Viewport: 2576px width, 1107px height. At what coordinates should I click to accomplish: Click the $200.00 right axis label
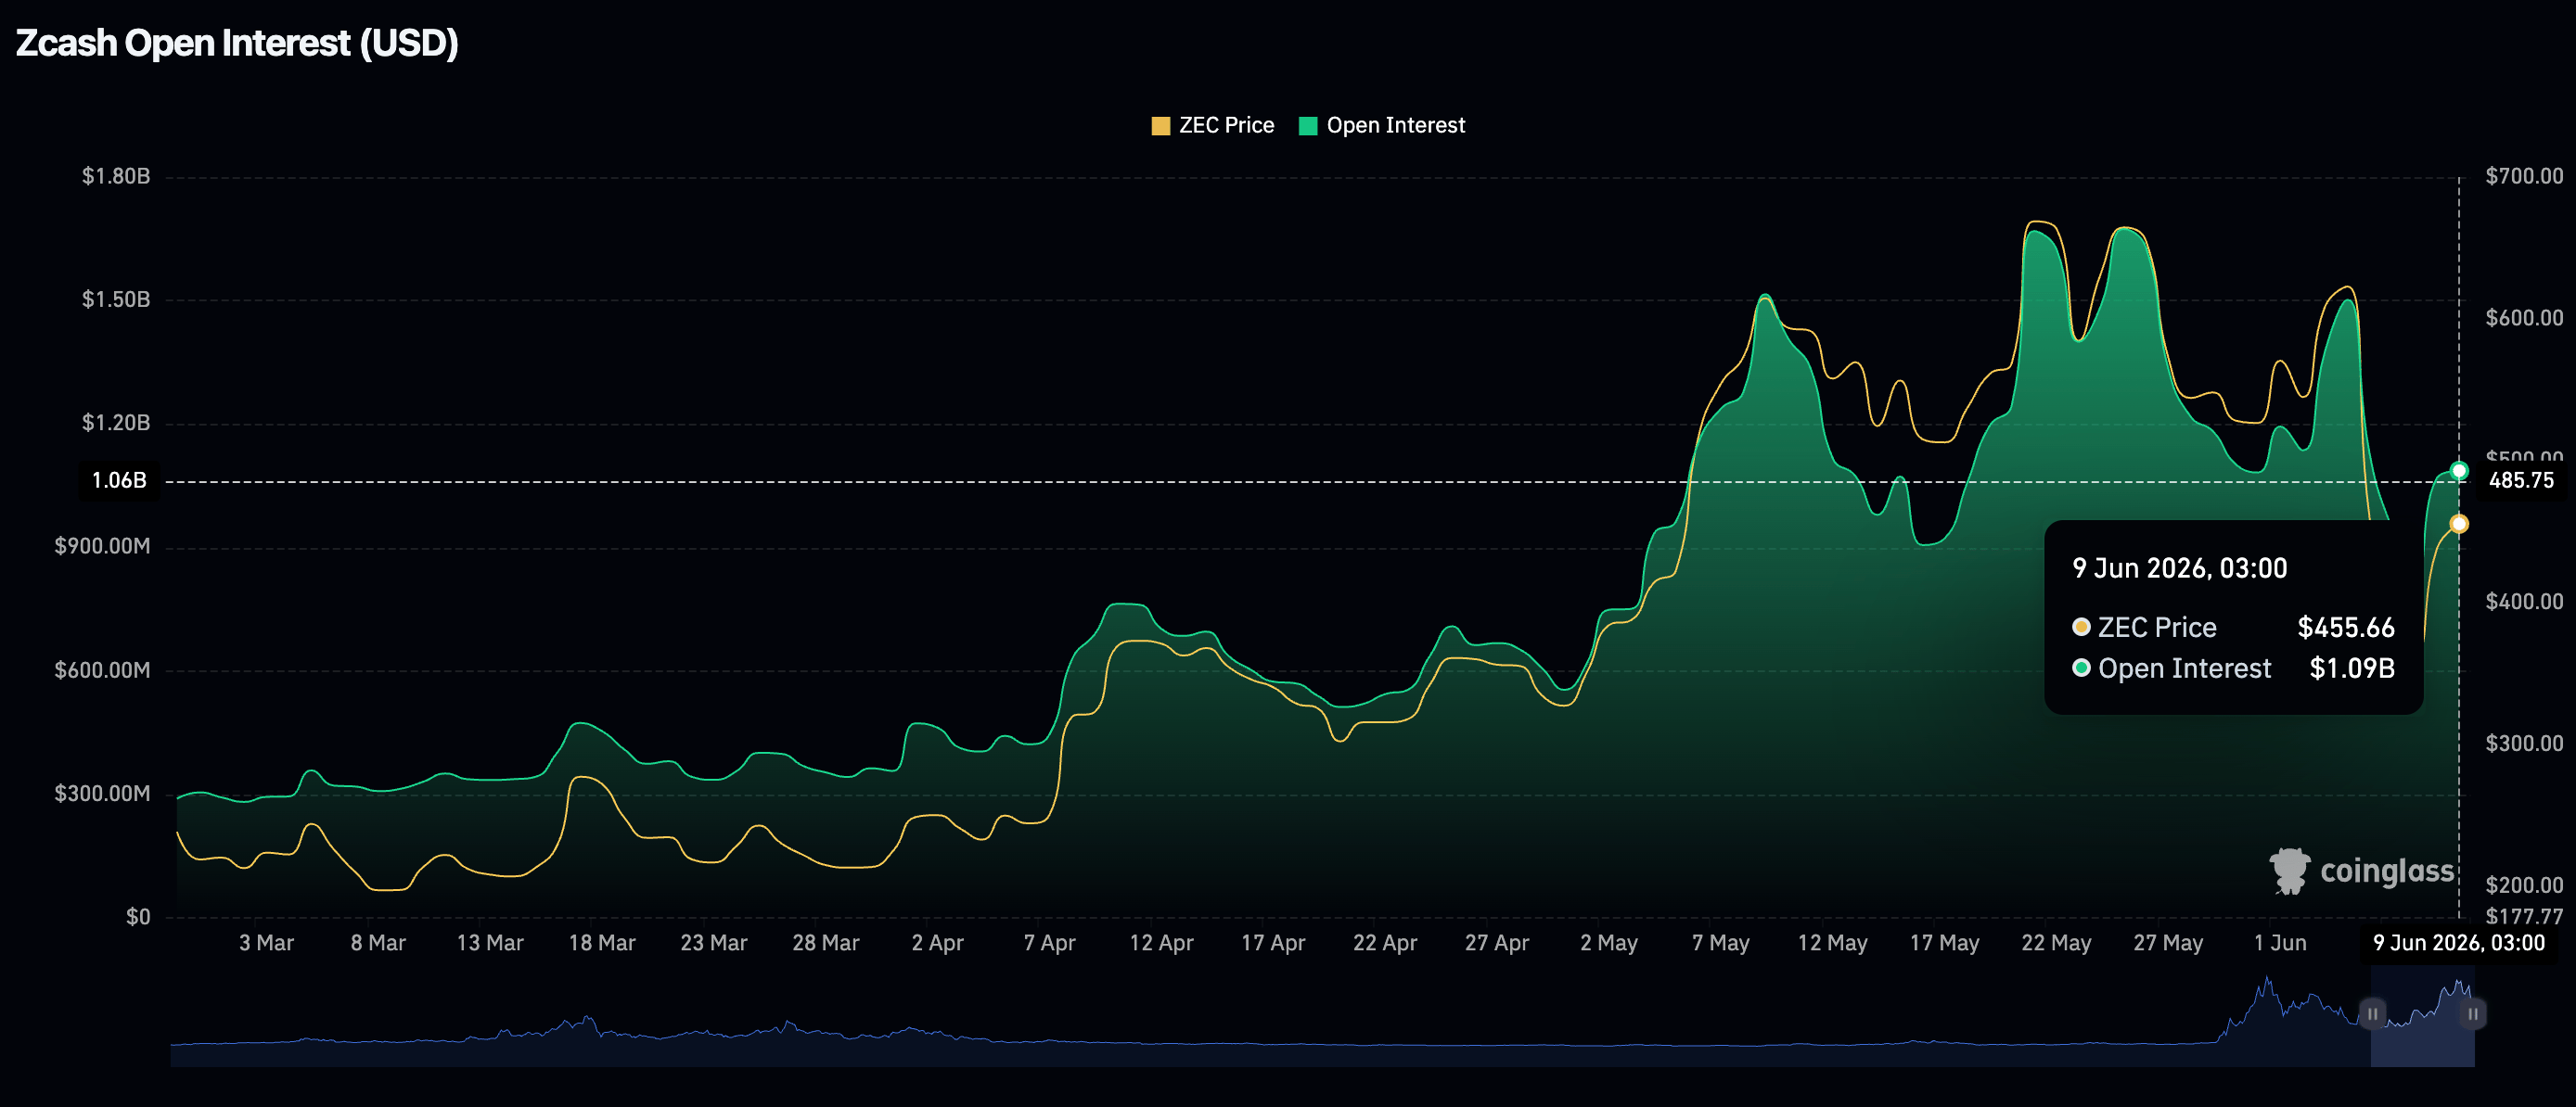[x=2524, y=885]
